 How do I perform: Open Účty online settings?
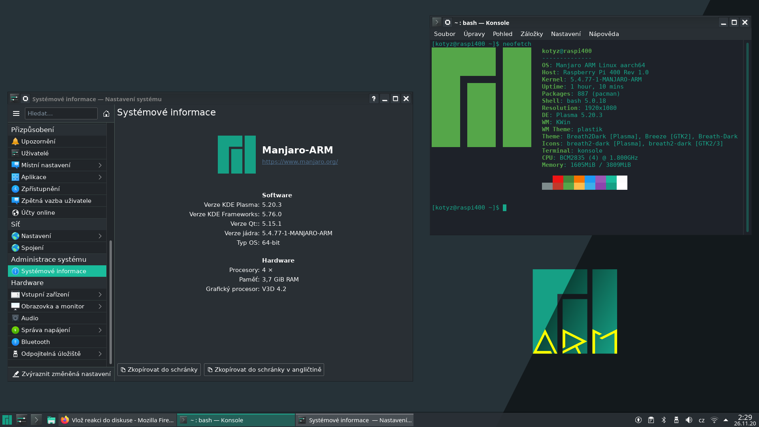[57, 213]
